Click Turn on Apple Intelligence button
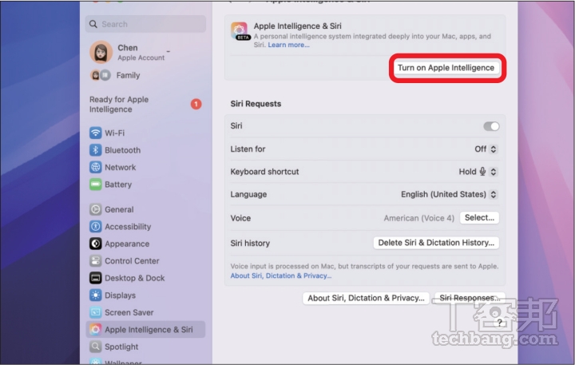This screenshot has width=575, height=365. point(446,68)
